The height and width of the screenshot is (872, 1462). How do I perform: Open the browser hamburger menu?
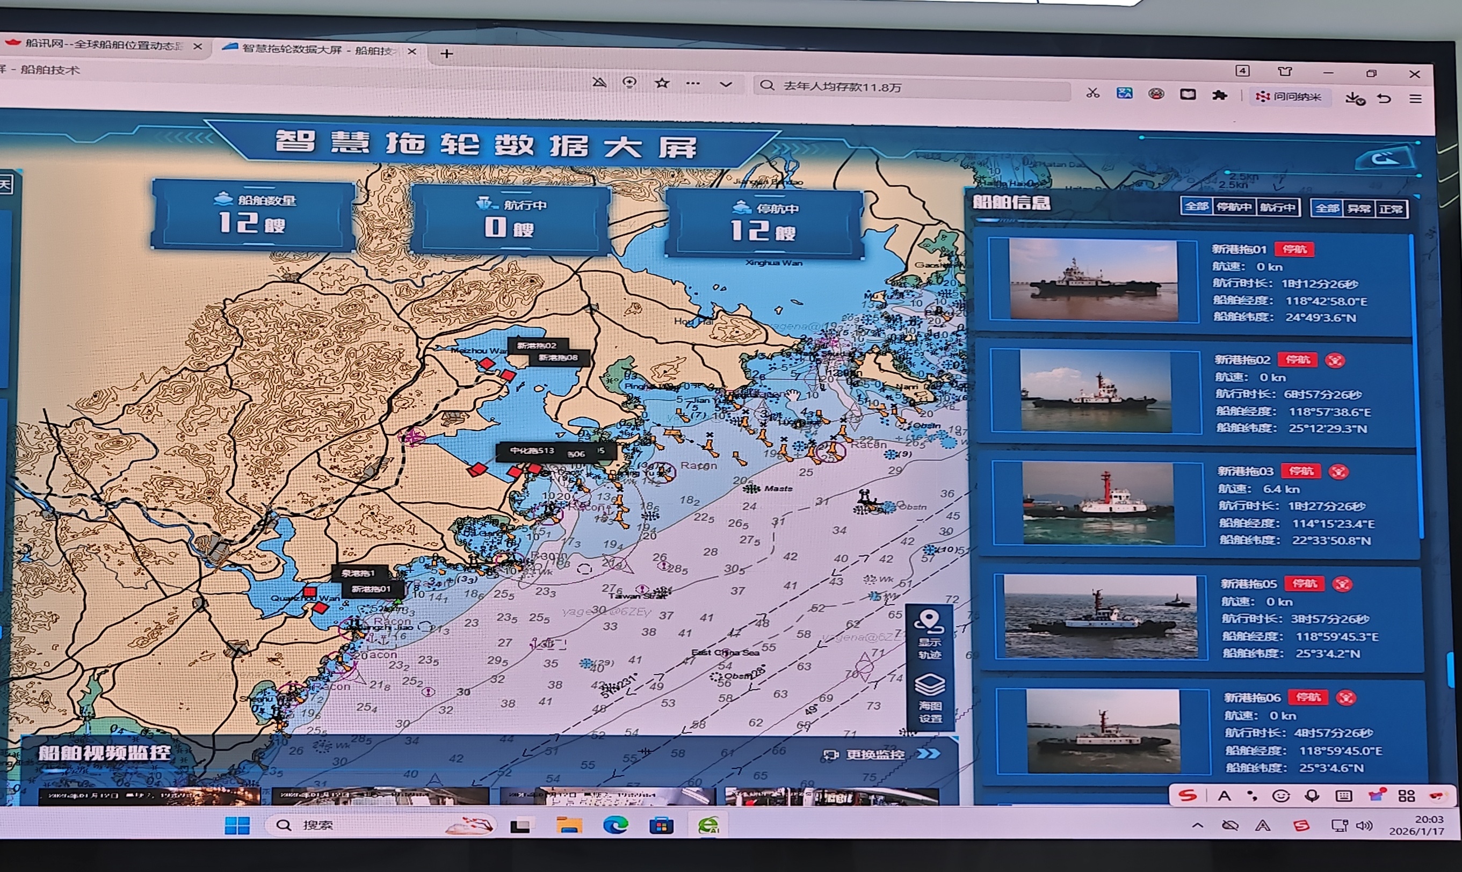click(x=1416, y=99)
